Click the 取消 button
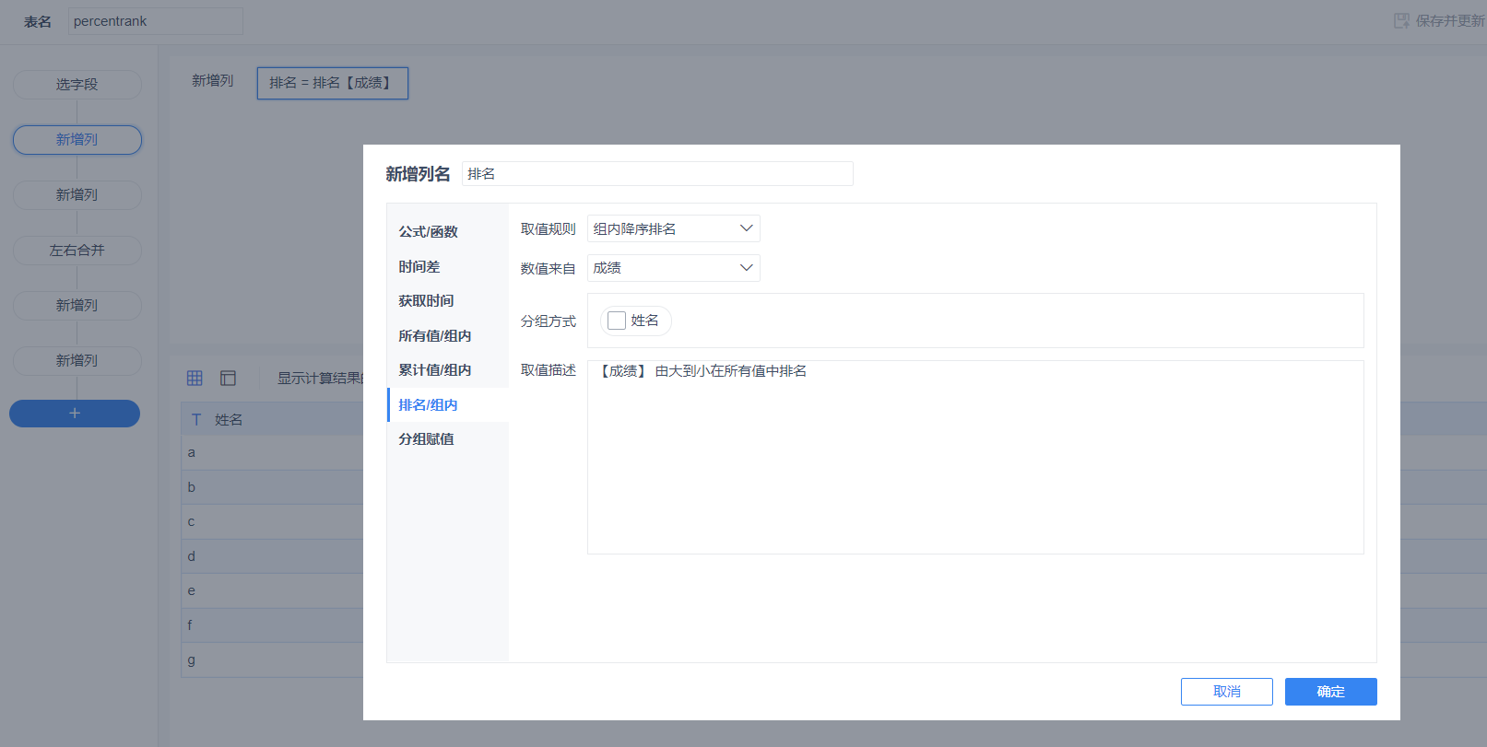 pyautogui.click(x=1226, y=692)
